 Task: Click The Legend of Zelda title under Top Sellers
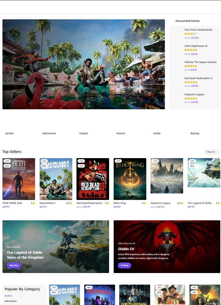tap(200, 203)
